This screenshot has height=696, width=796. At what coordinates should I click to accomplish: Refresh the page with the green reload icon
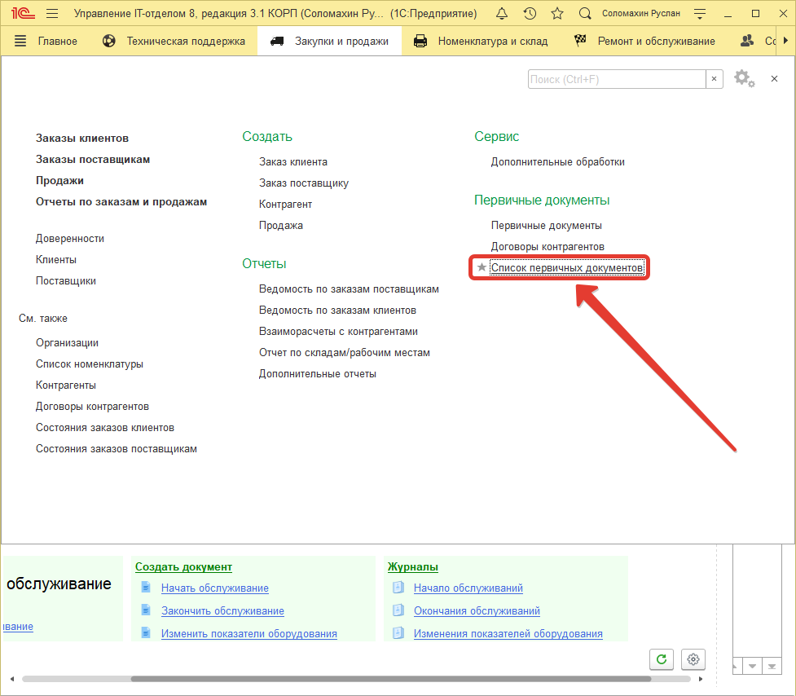(x=661, y=659)
